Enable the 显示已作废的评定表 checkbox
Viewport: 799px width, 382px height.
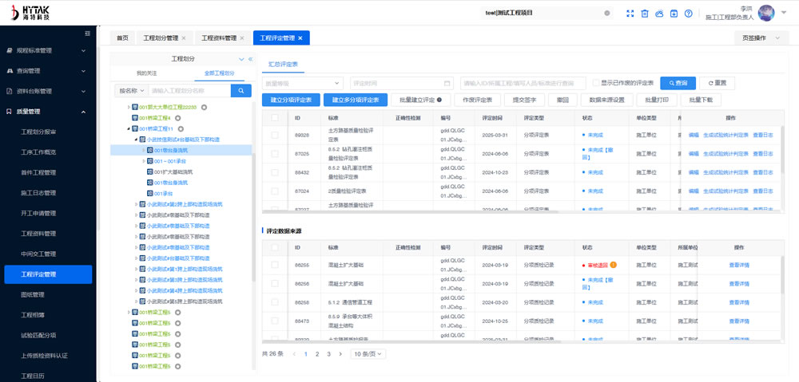596,83
